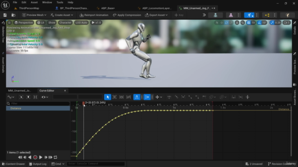Viewport: 298px width, 167px height.
Task: Open the Output Log
Action: tap(38, 164)
